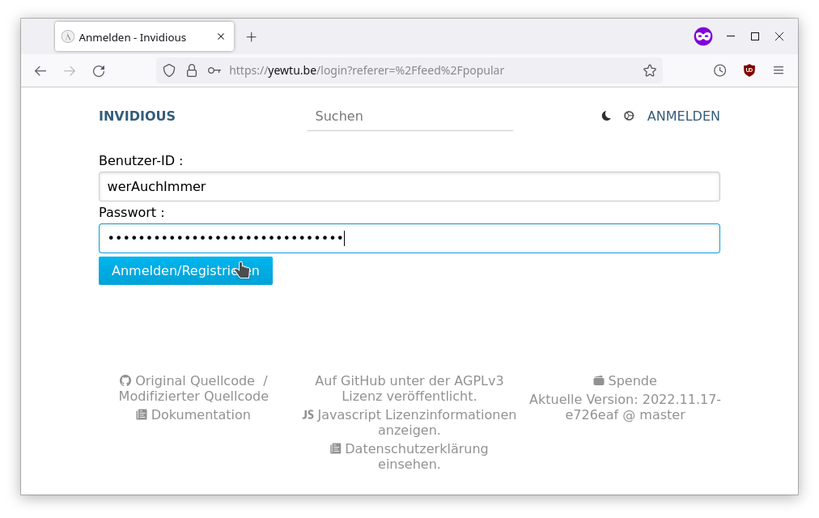Toggle the dark mode moon icon
The width and height of the screenshot is (819, 518).
point(606,117)
